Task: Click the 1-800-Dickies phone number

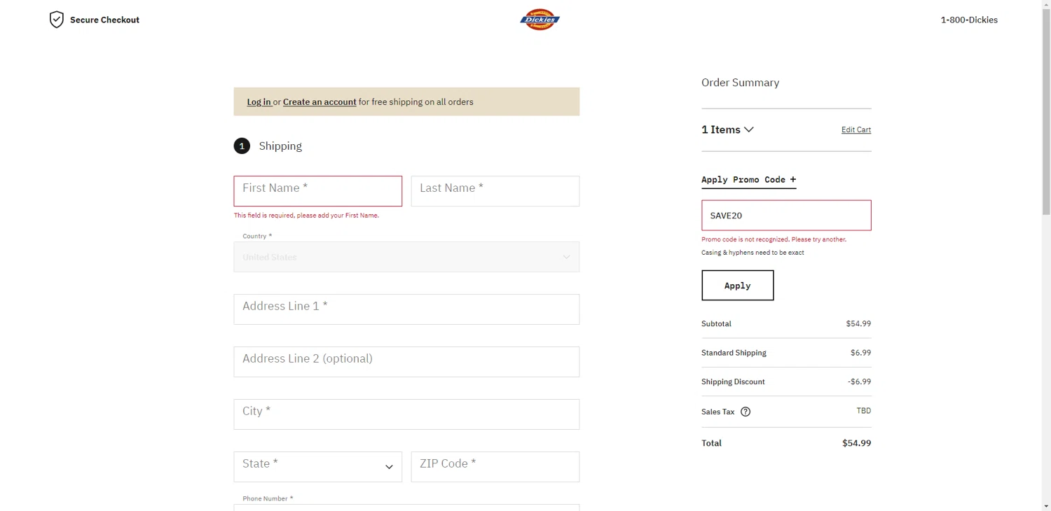Action: point(968,20)
